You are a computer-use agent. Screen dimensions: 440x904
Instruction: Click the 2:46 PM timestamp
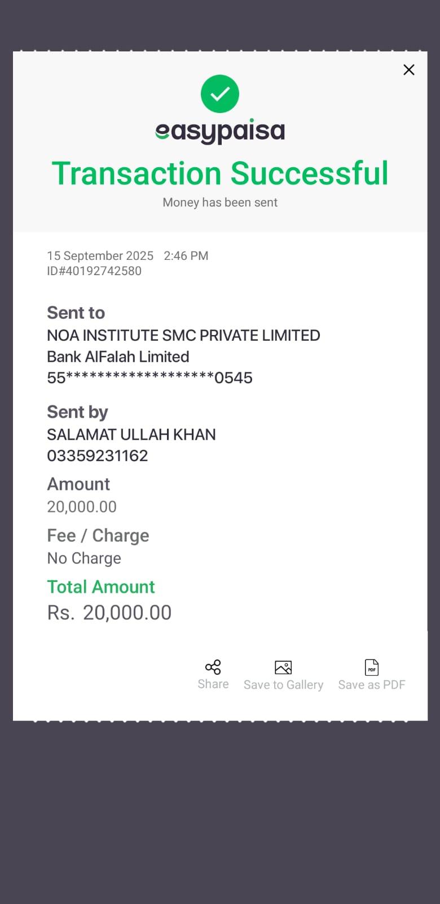click(x=186, y=256)
